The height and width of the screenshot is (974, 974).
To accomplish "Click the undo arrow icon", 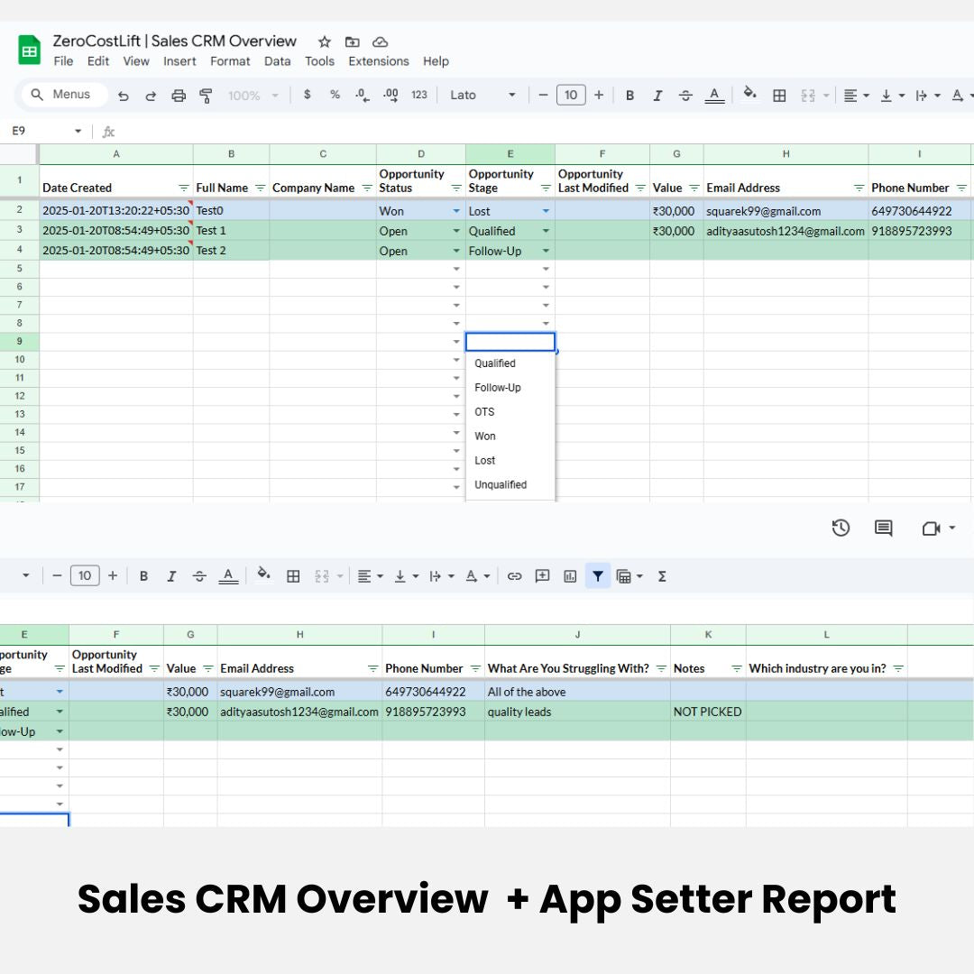I will click(124, 96).
